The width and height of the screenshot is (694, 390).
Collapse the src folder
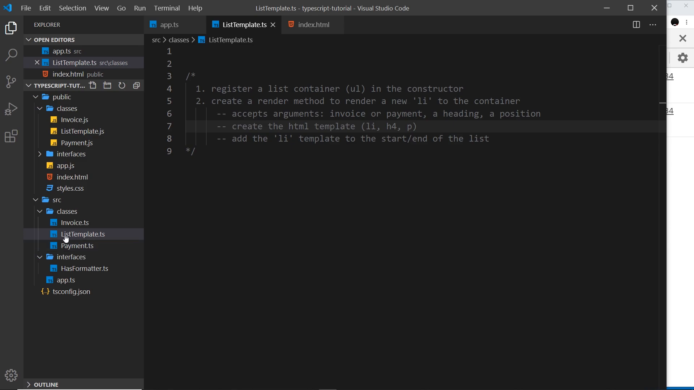[x=84, y=200]
